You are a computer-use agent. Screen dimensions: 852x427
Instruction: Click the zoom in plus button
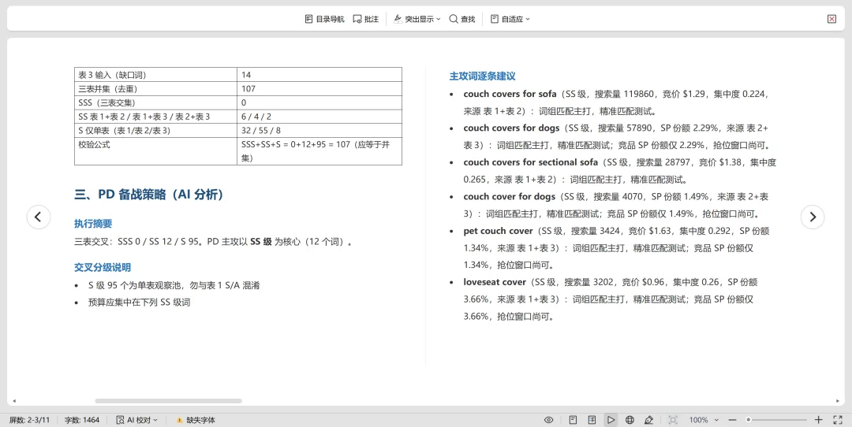pyautogui.click(x=819, y=420)
